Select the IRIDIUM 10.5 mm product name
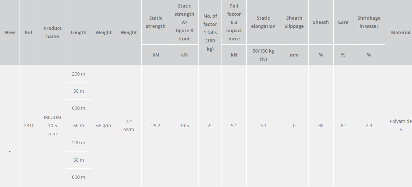The image size is (412, 187). point(52,126)
